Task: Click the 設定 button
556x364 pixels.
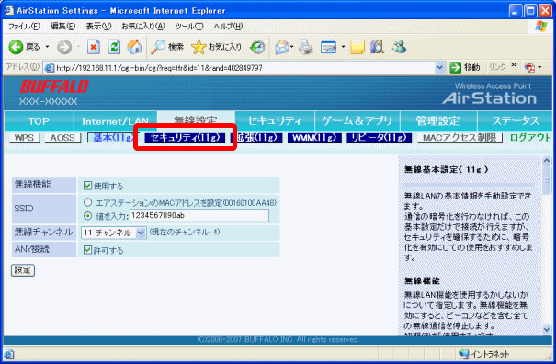Action: [x=23, y=270]
